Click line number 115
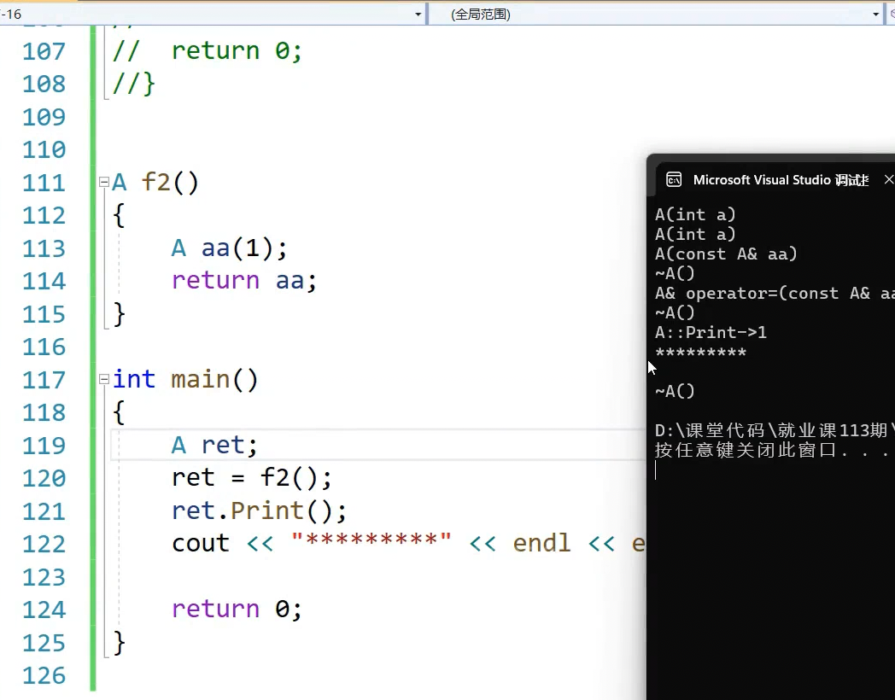The width and height of the screenshot is (895, 700). pos(44,314)
